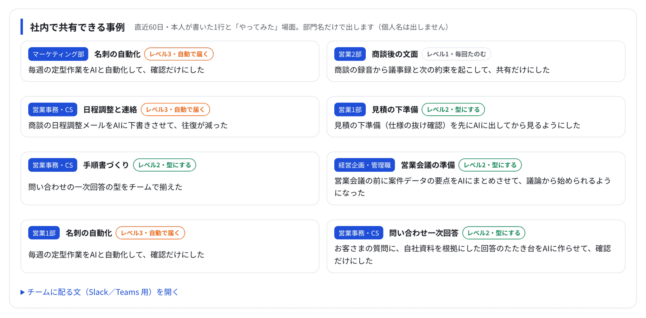
Task: Click the heading 社内で共有できる事例
Action: (x=77, y=27)
